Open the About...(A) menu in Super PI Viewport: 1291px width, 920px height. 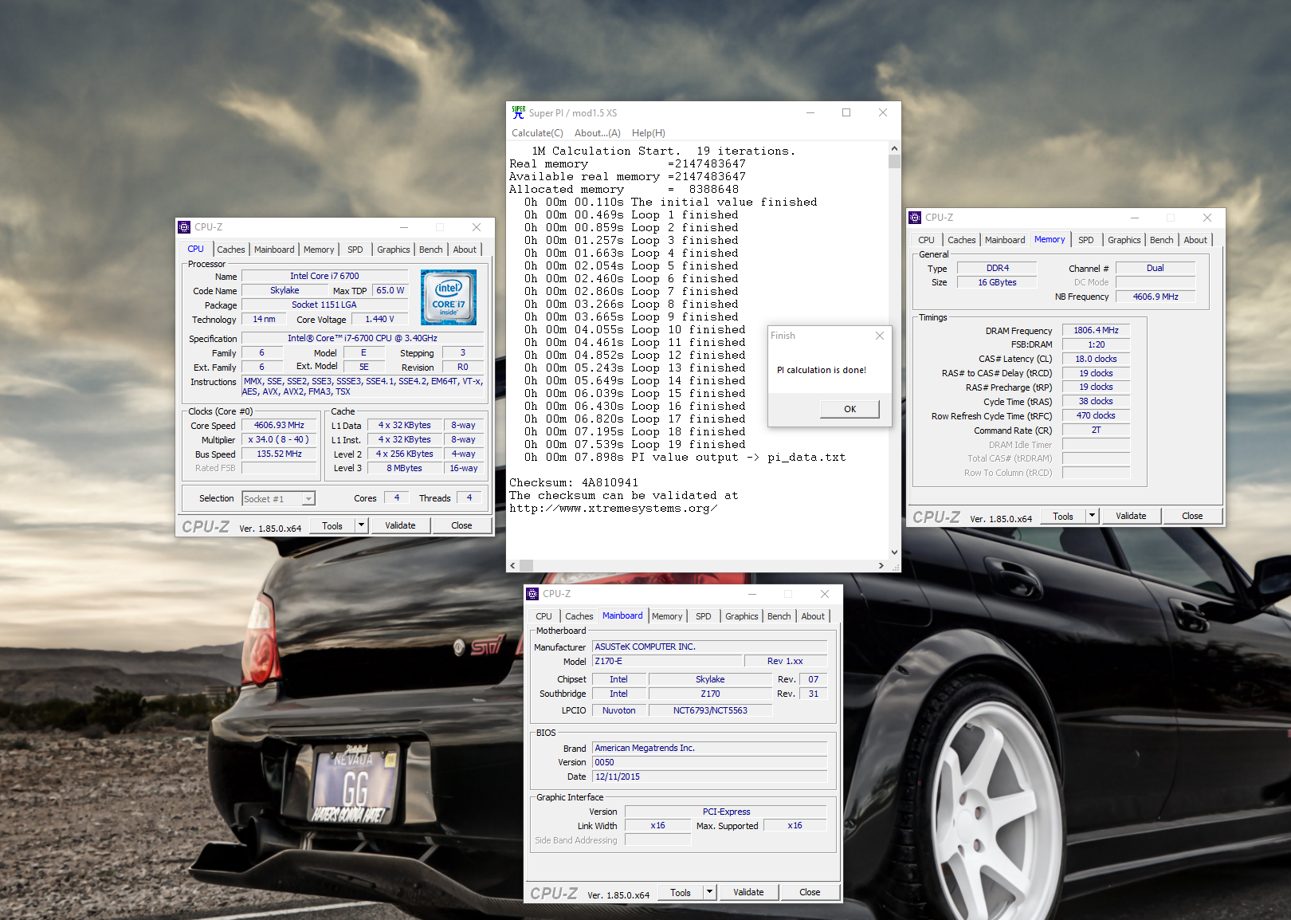(x=598, y=133)
